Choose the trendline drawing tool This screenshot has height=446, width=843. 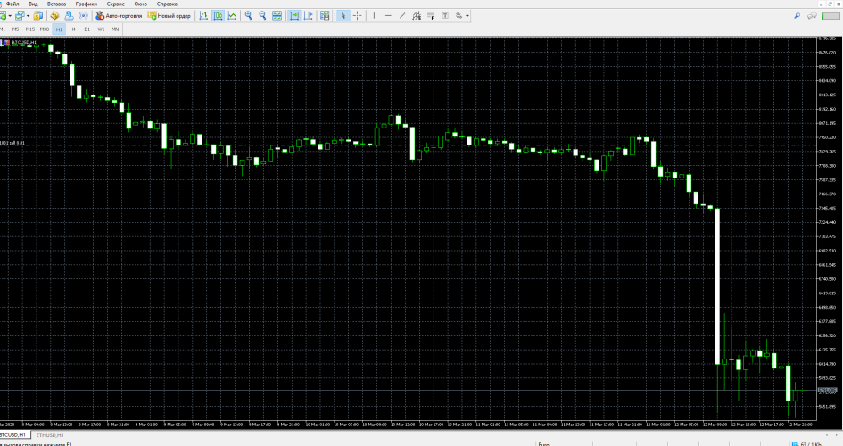point(402,15)
